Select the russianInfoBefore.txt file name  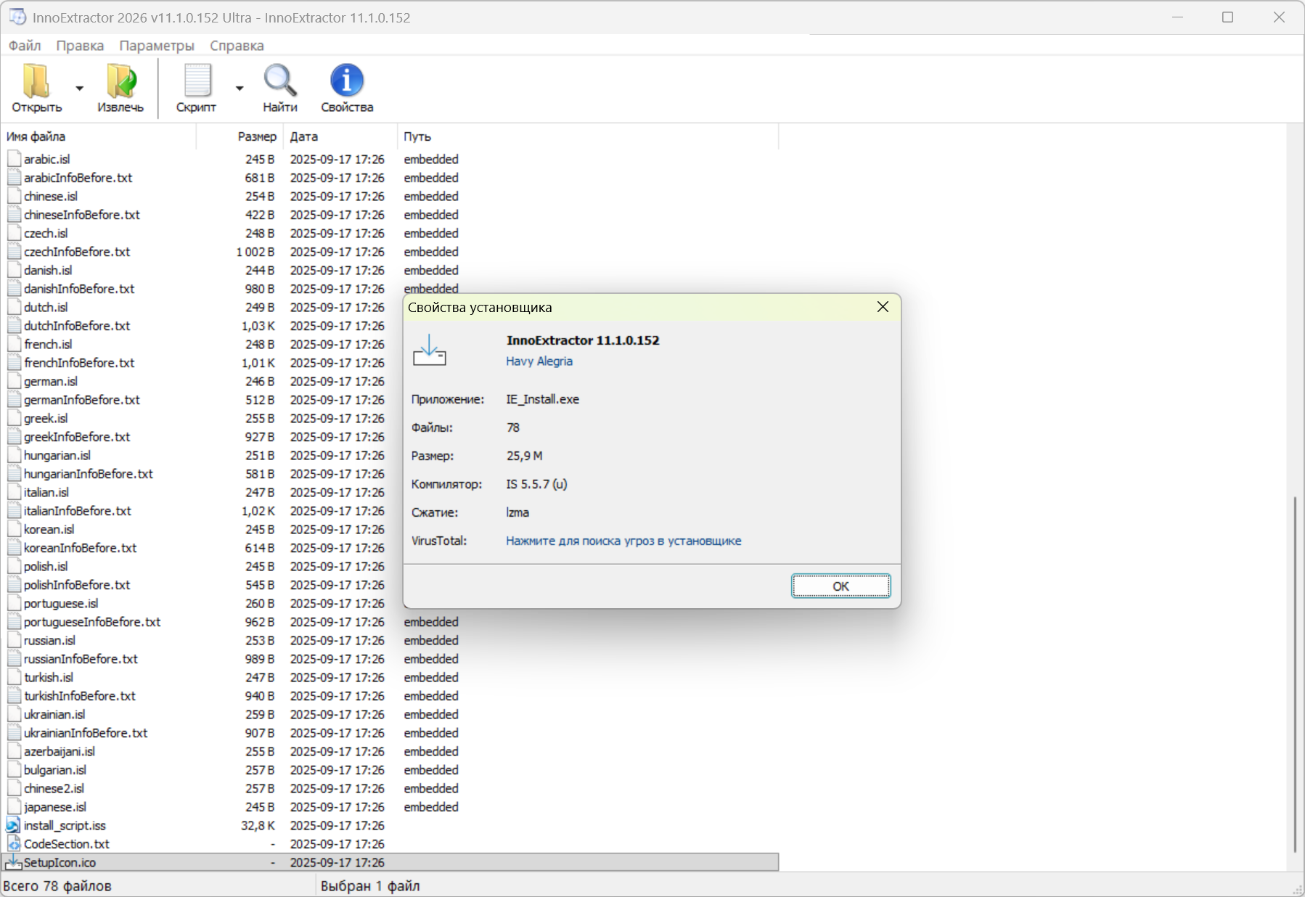[x=81, y=659]
